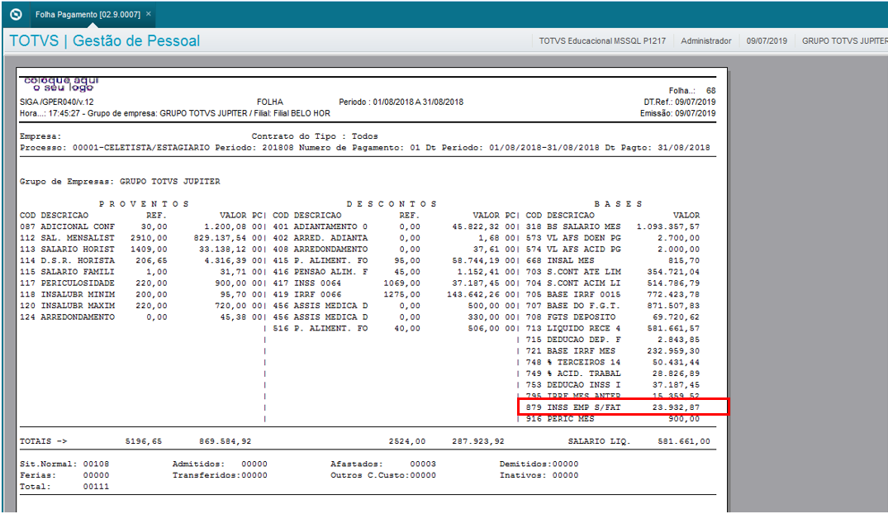Click the Sit.Normal: 00108 count
Viewport: 888px width, 514px height.
64,464
